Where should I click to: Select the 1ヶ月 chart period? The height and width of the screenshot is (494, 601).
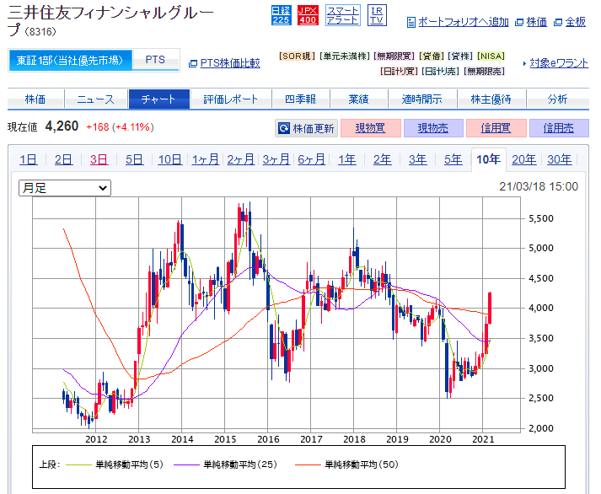click(206, 159)
